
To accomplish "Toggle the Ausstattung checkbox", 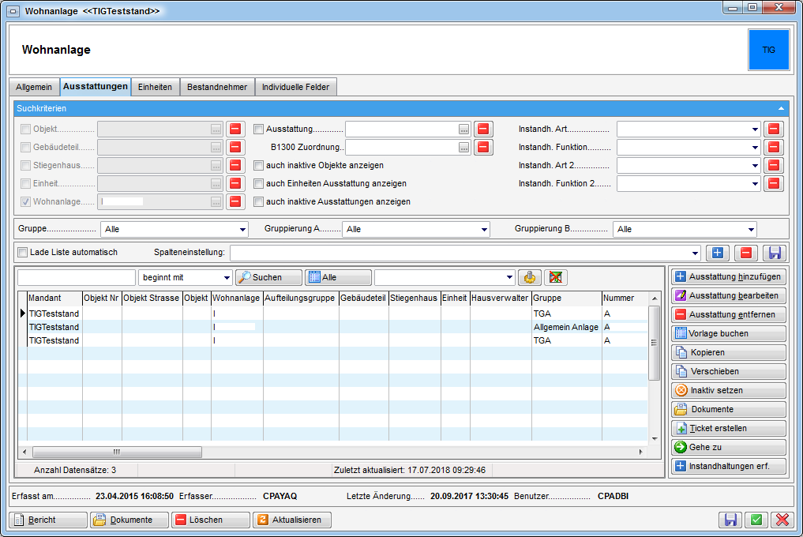I will click(259, 130).
